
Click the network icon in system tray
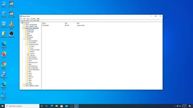click(x=178, y=106)
